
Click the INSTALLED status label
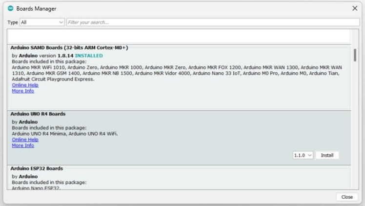click(x=89, y=56)
